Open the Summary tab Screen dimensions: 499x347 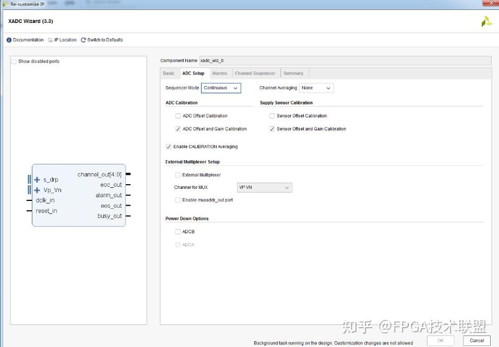(294, 73)
